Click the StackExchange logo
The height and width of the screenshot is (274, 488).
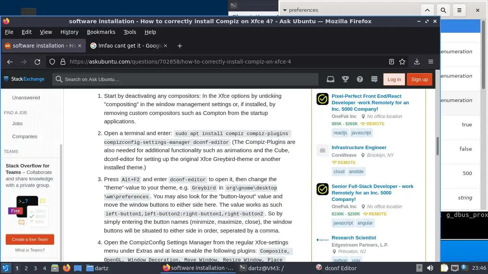coord(24,79)
